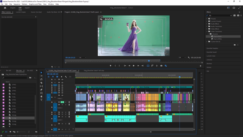Open the Home screen icon
Image resolution: width=243 pixels, height=137 pixels.
click(5, 8)
